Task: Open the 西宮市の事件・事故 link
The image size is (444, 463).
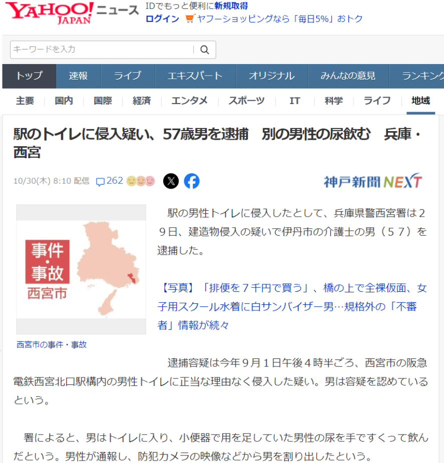Action: pyautogui.click(x=52, y=344)
